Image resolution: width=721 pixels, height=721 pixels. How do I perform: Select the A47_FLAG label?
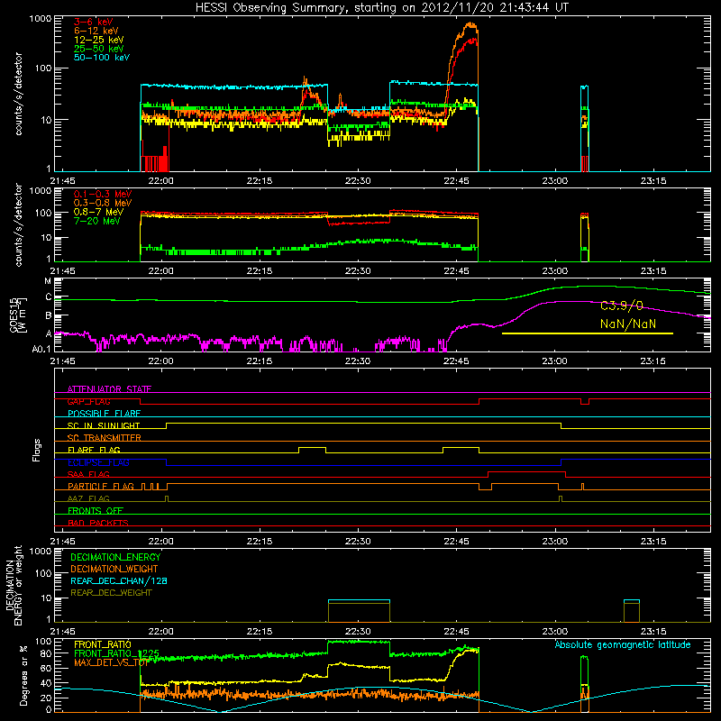(88, 498)
